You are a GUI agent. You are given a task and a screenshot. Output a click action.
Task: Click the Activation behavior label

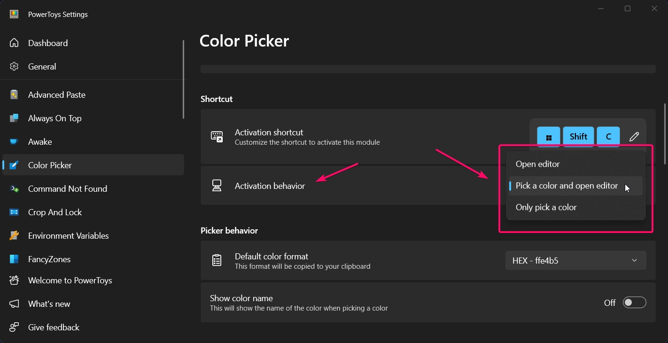(270, 186)
